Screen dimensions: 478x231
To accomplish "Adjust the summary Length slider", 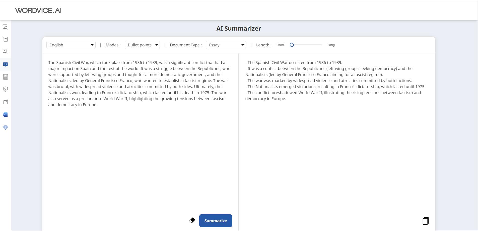I will [x=292, y=45].
